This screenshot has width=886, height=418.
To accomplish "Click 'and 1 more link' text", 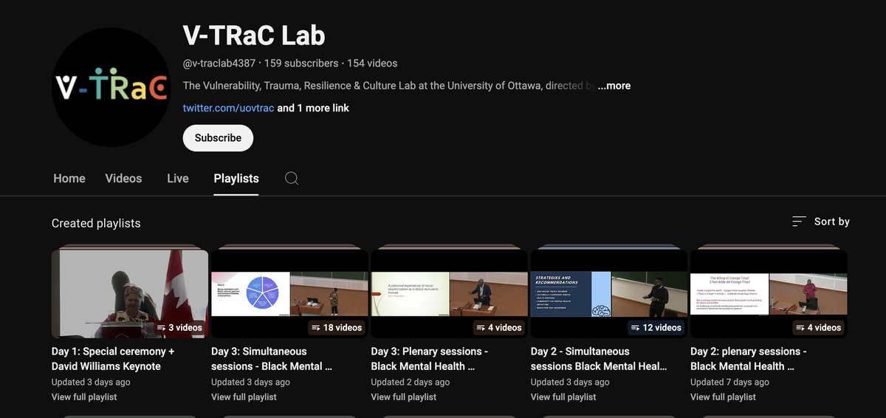I will click(313, 108).
